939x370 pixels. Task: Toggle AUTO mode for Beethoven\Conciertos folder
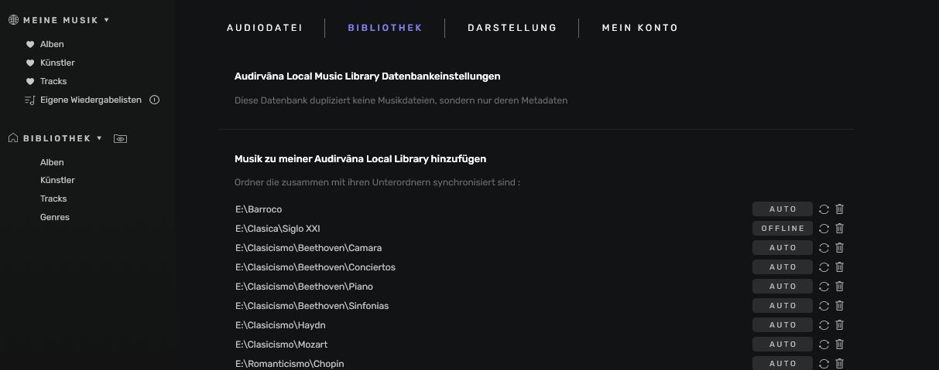[x=783, y=267]
